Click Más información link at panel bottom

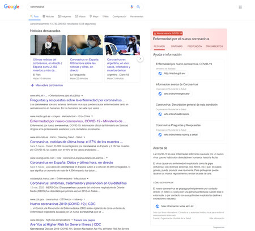tap(217, 219)
